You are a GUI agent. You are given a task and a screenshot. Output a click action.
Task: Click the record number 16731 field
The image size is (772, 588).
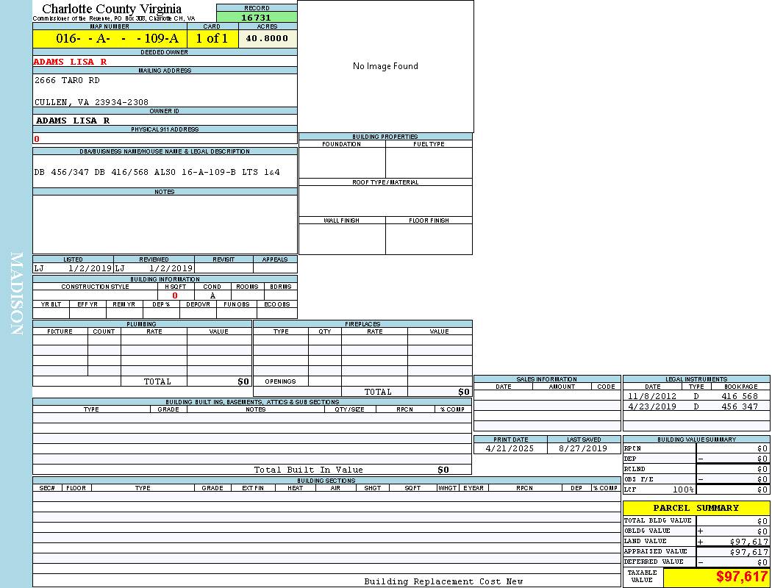pyautogui.click(x=257, y=17)
